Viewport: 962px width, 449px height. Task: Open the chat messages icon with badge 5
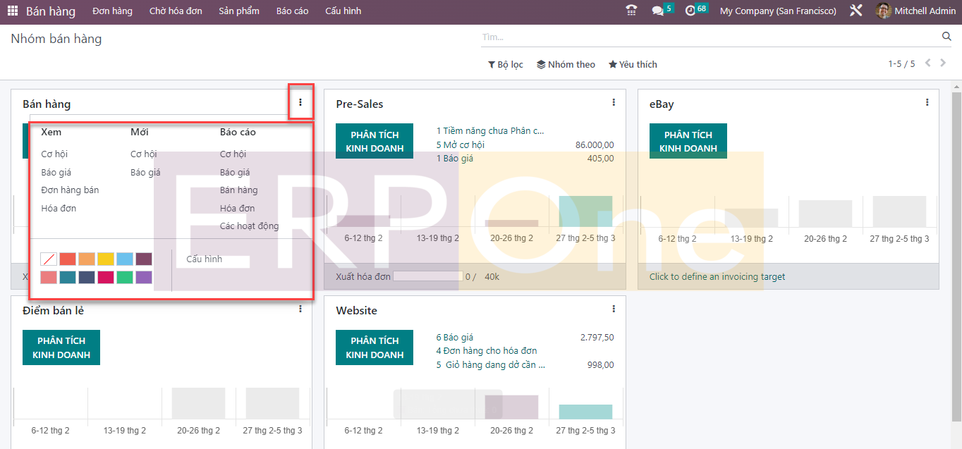pos(658,11)
